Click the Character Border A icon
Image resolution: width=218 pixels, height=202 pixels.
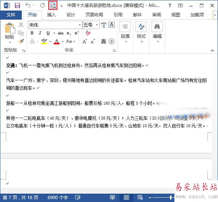point(112,25)
